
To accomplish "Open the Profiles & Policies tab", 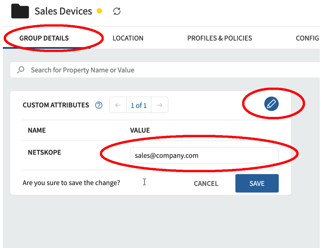I will 220,38.
